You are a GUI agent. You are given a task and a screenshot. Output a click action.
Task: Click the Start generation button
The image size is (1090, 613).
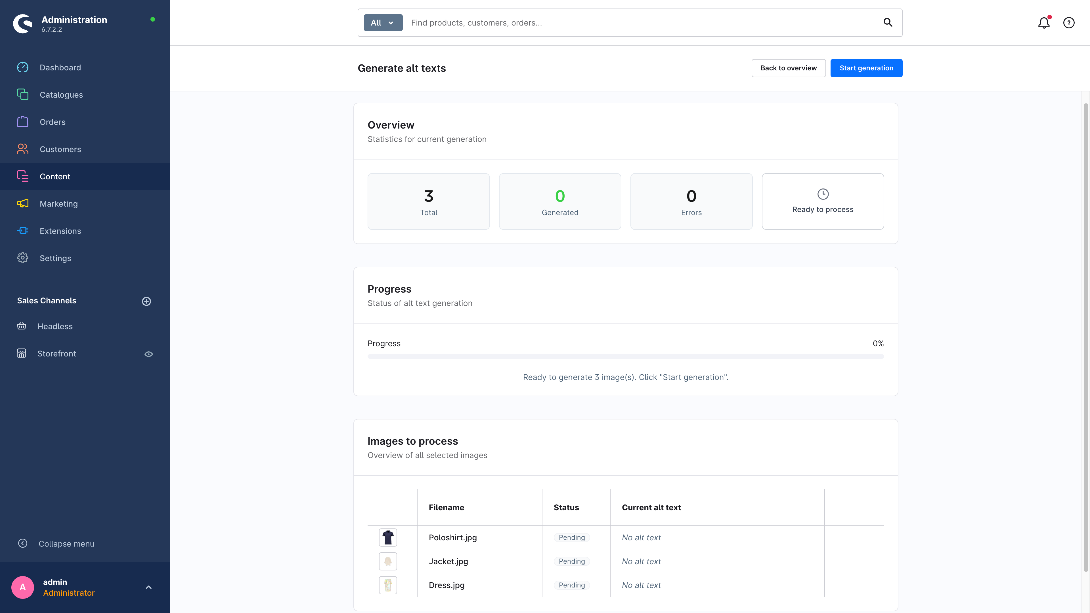[866, 68]
